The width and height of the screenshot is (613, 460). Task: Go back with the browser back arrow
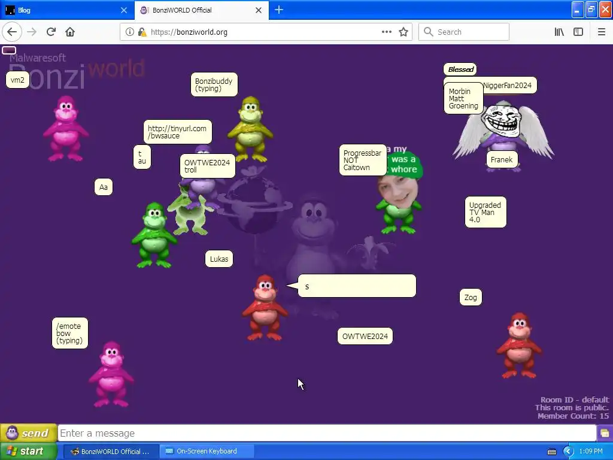[12, 32]
